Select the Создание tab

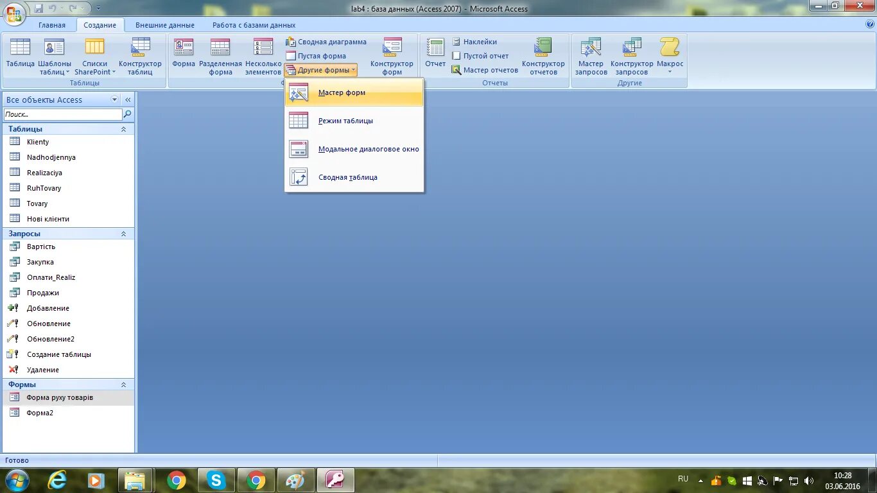point(100,25)
